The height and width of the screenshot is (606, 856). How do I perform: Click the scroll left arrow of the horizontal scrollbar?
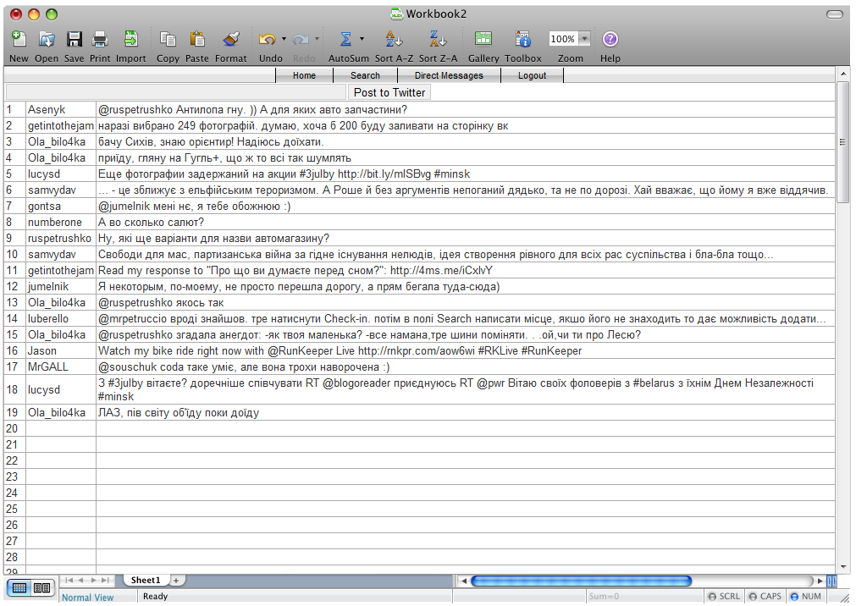click(464, 581)
